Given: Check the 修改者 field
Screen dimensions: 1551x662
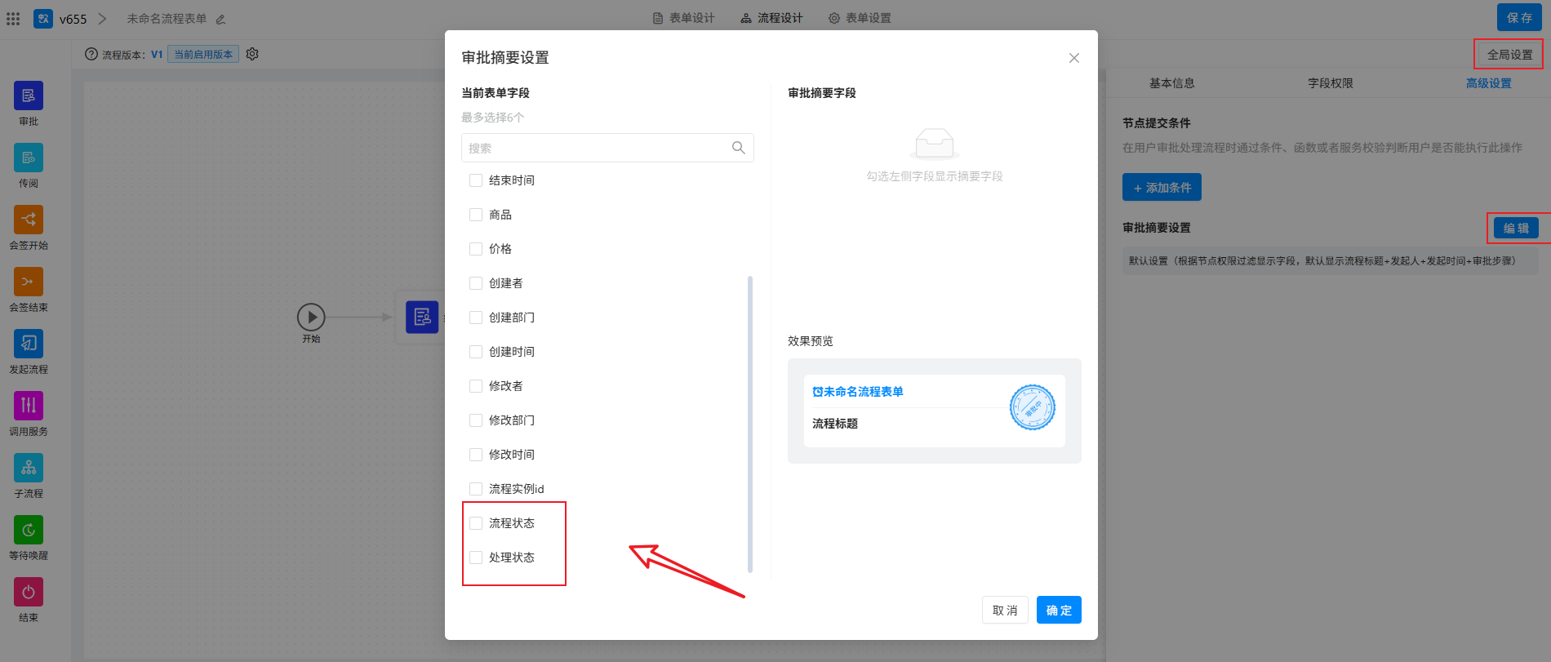Looking at the screenshot, I should click(476, 386).
